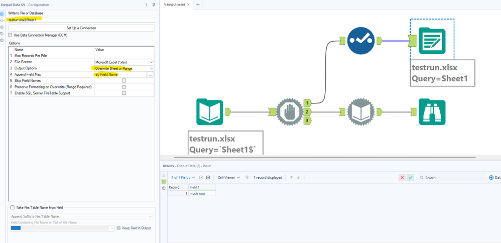Open Append Field Map ellipsis button
The height and width of the screenshot is (243, 501).
150,74
